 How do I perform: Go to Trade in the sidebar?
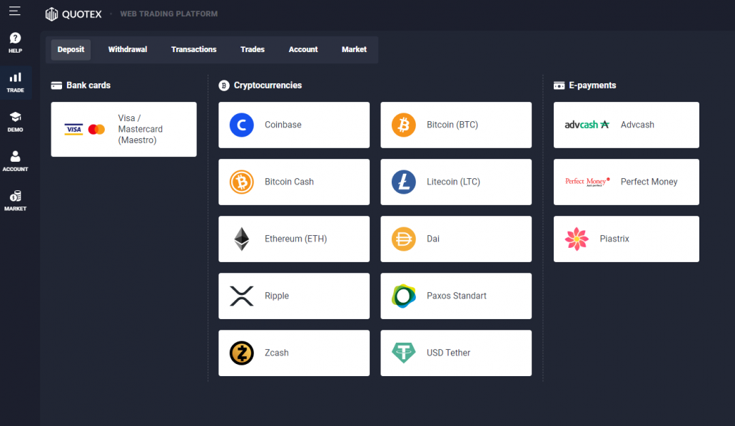point(15,83)
